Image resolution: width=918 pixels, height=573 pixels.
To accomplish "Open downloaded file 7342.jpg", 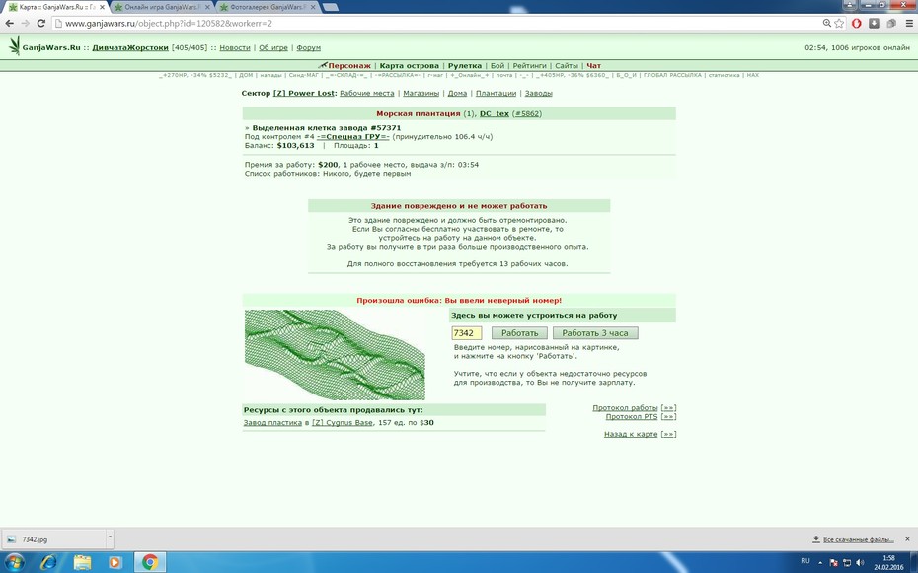I will click(52, 539).
